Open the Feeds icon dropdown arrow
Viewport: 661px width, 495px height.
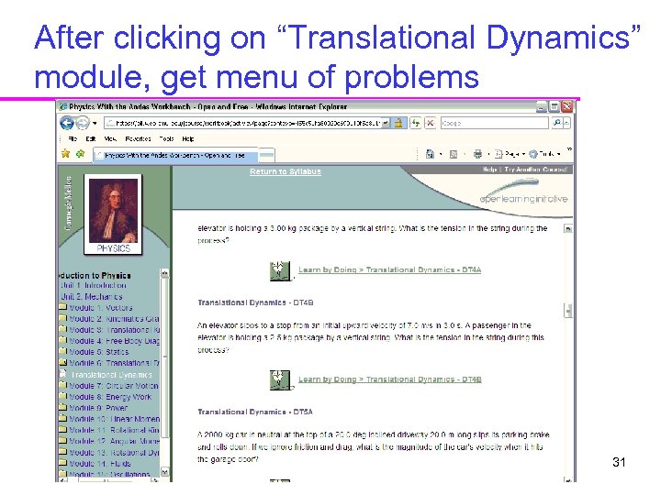[x=465, y=155]
